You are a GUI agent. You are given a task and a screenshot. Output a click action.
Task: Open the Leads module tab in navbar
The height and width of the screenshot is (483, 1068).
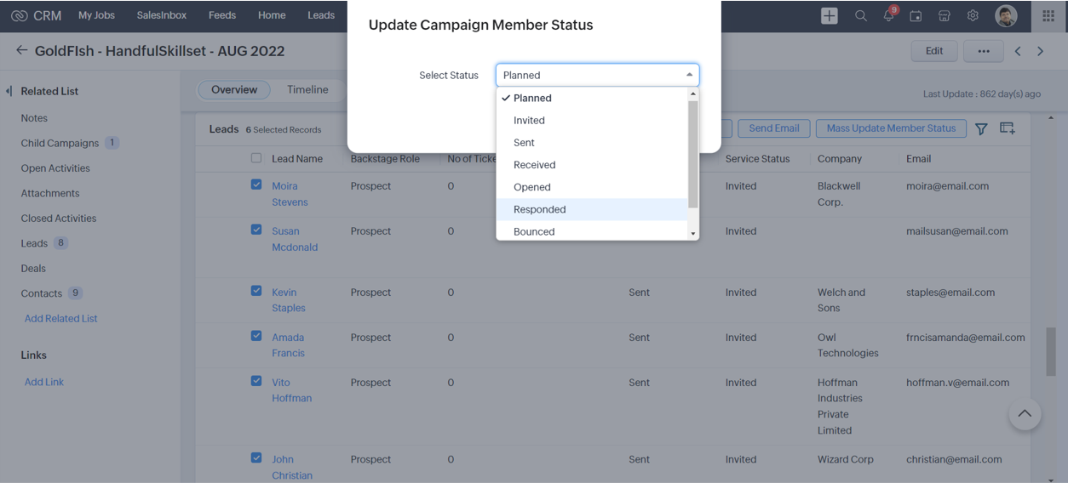coord(321,15)
